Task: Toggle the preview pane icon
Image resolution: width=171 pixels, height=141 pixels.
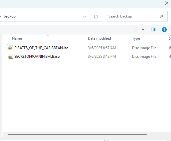Action: tap(153, 29)
